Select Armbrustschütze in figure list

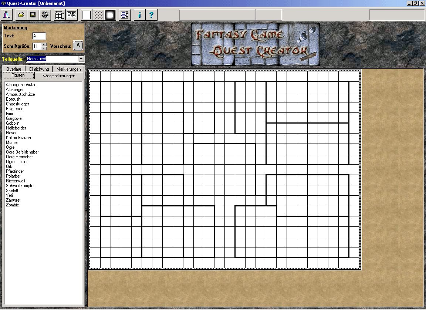tap(20, 94)
